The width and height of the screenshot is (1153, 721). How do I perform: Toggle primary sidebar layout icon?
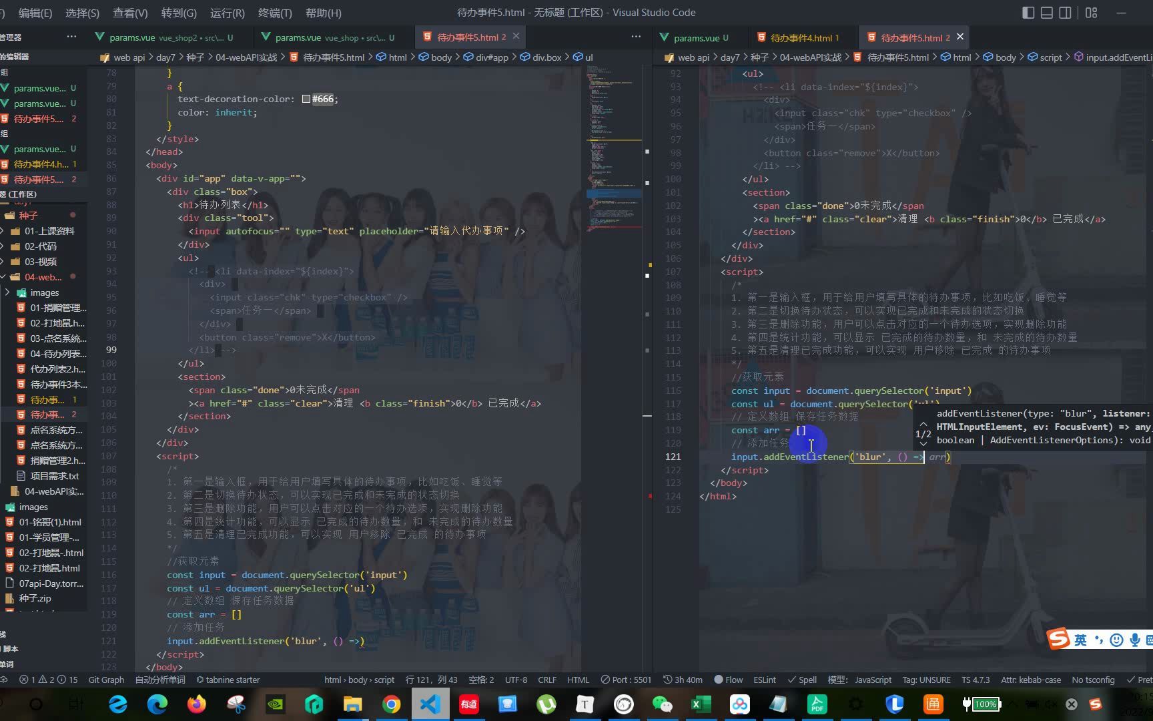1028,13
